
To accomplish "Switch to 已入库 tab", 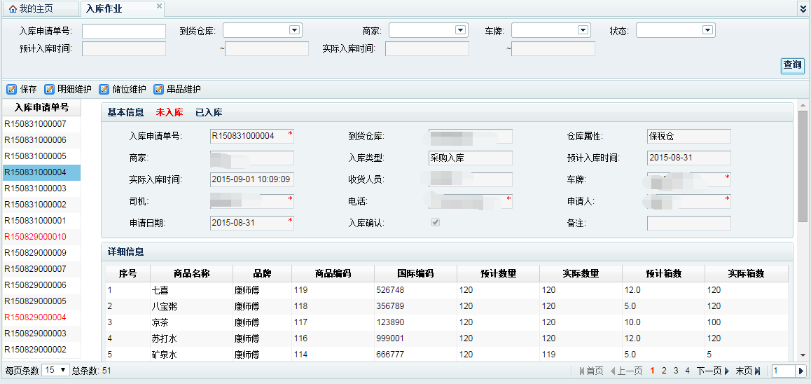I will 209,112.
